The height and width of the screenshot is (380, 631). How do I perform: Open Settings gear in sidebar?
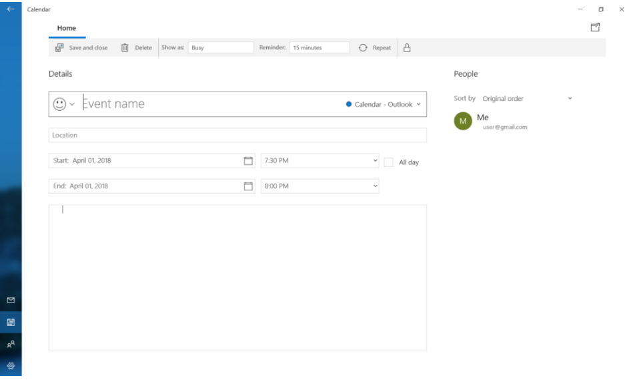[x=10, y=367]
